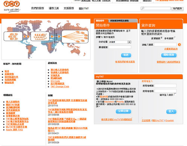Image resolution: width=187 pixels, height=146 pixels.
Task: Click the world map shipping banner
Action: [x=46, y=39]
